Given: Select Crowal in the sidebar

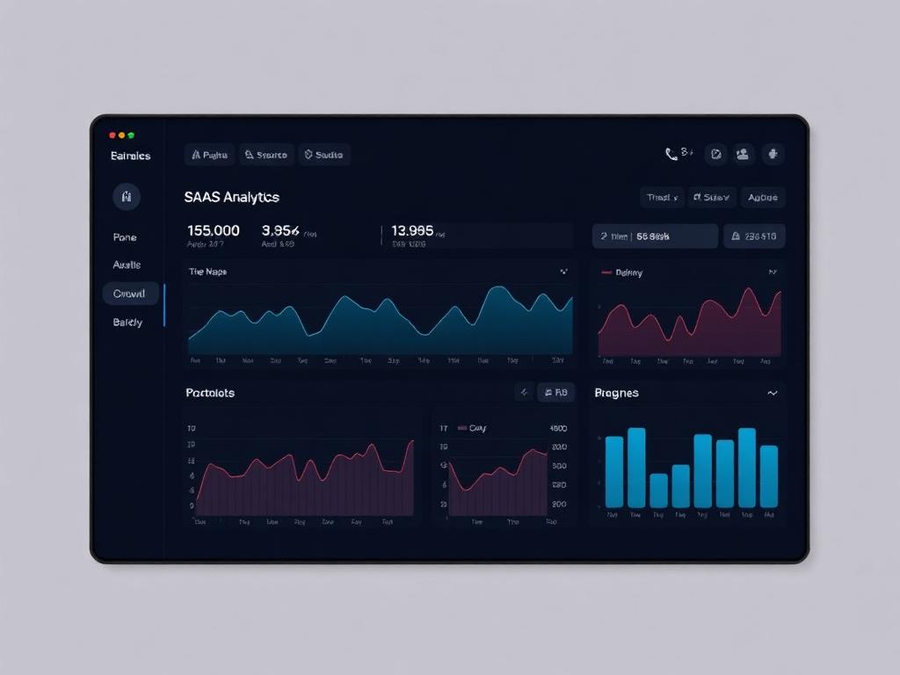Looking at the screenshot, I should click(x=130, y=294).
